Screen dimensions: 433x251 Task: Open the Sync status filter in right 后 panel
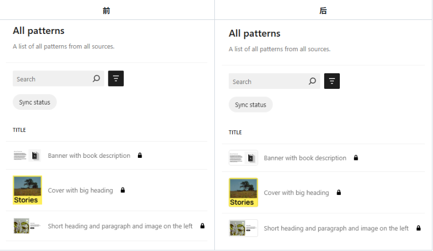(x=250, y=104)
